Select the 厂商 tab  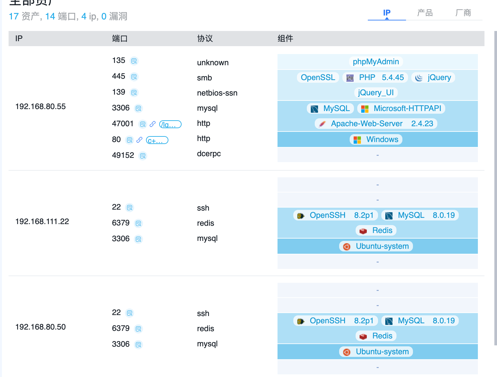coord(463,13)
